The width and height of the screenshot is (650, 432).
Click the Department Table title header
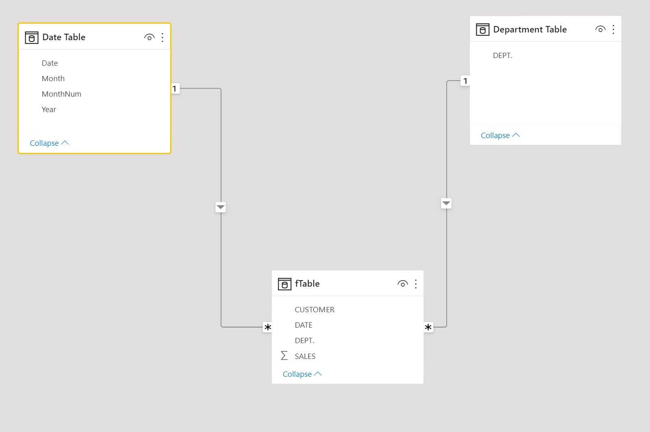[x=530, y=29]
